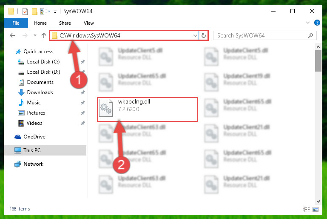
Task: Click the Up one level arrow
Action: tap(44, 35)
